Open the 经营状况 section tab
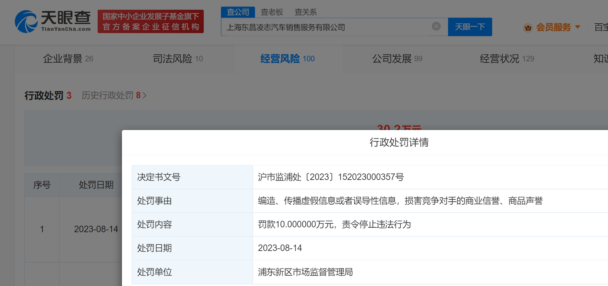Screen dimensions: 608x286 pyautogui.click(x=507, y=59)
